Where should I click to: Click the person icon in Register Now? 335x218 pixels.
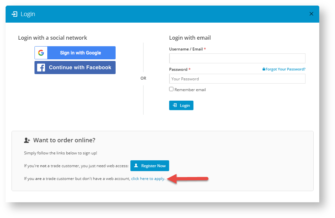pyautogui.click(x=136, y=166)
